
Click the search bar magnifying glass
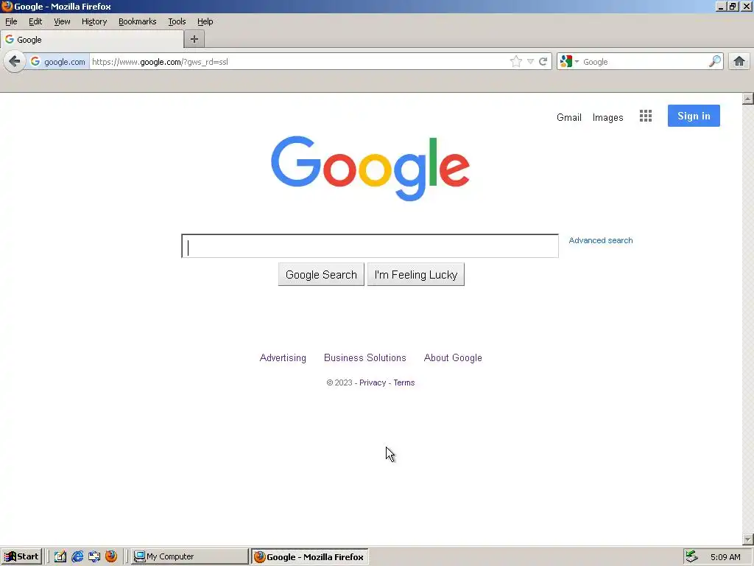[x=715, y=62]
